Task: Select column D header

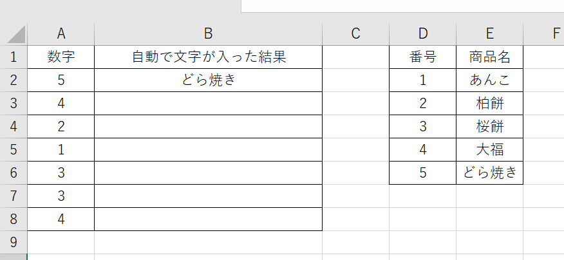Action: (x=422, y=34)
